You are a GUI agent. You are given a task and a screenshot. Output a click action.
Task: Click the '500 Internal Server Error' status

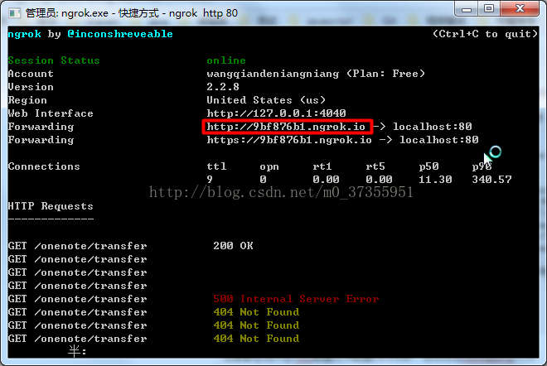point(296,299)
